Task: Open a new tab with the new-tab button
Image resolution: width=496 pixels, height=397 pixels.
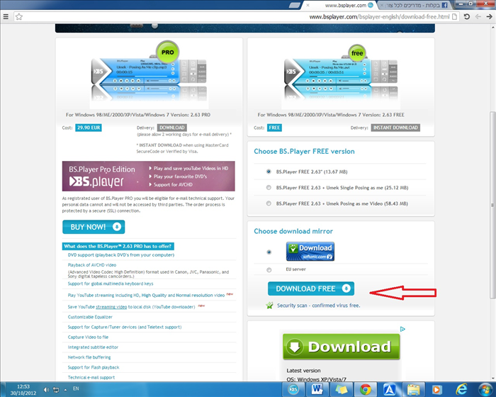Action: pyautogui.click(x=295, y=5)
